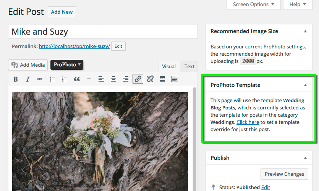This screenshot has height=191, width=319.
Task: Select the bouquet image in the editor
Action: (x=100, y=142)
